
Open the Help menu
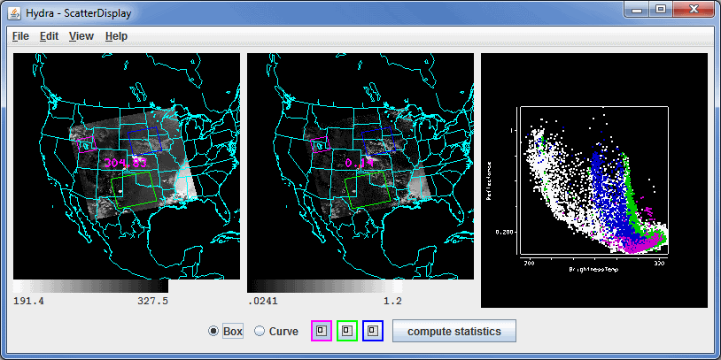[116, 36]
